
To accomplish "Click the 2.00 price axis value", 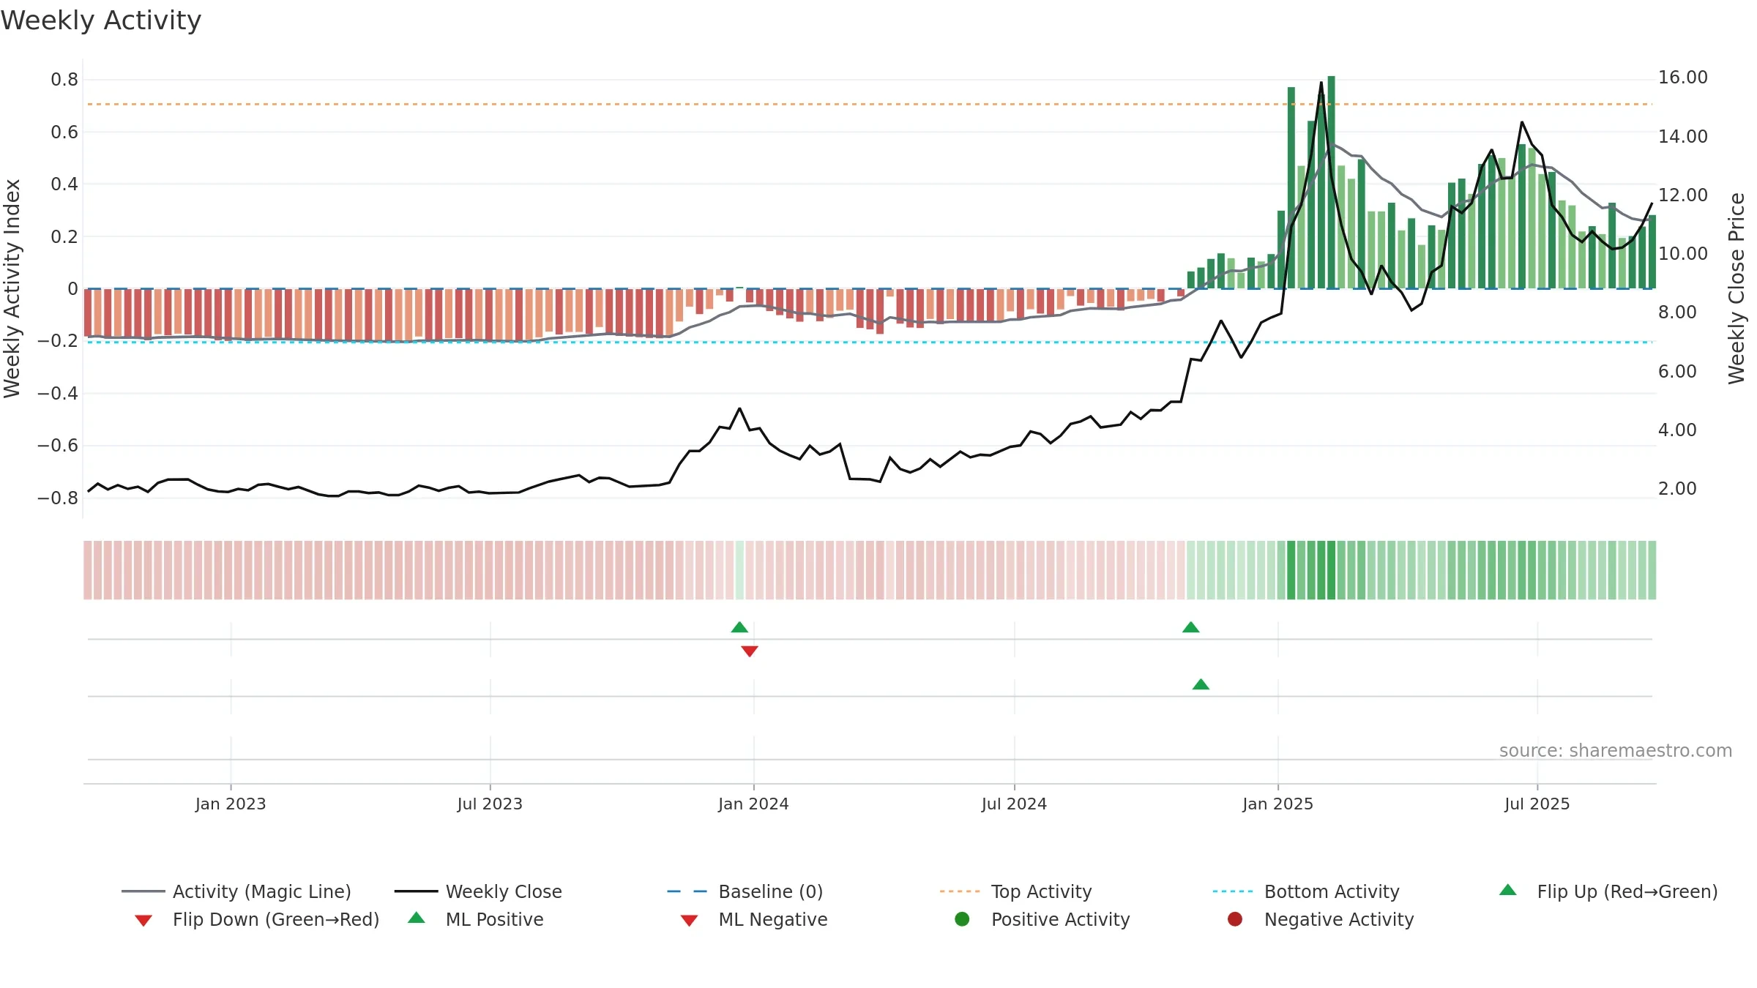I will 1677,489.
